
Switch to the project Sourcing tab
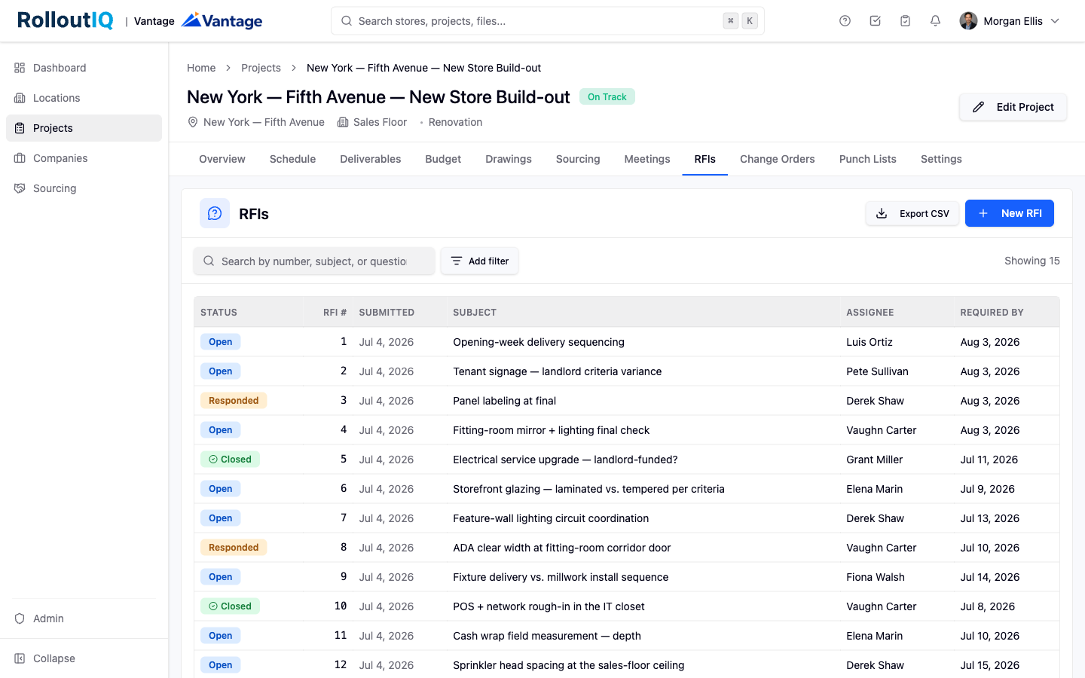578,159
